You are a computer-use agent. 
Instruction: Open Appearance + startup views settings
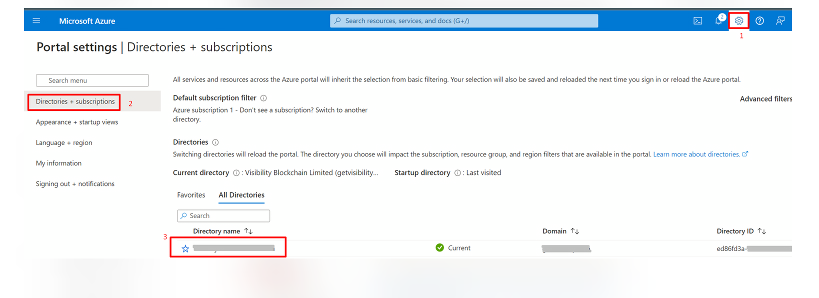77,122
